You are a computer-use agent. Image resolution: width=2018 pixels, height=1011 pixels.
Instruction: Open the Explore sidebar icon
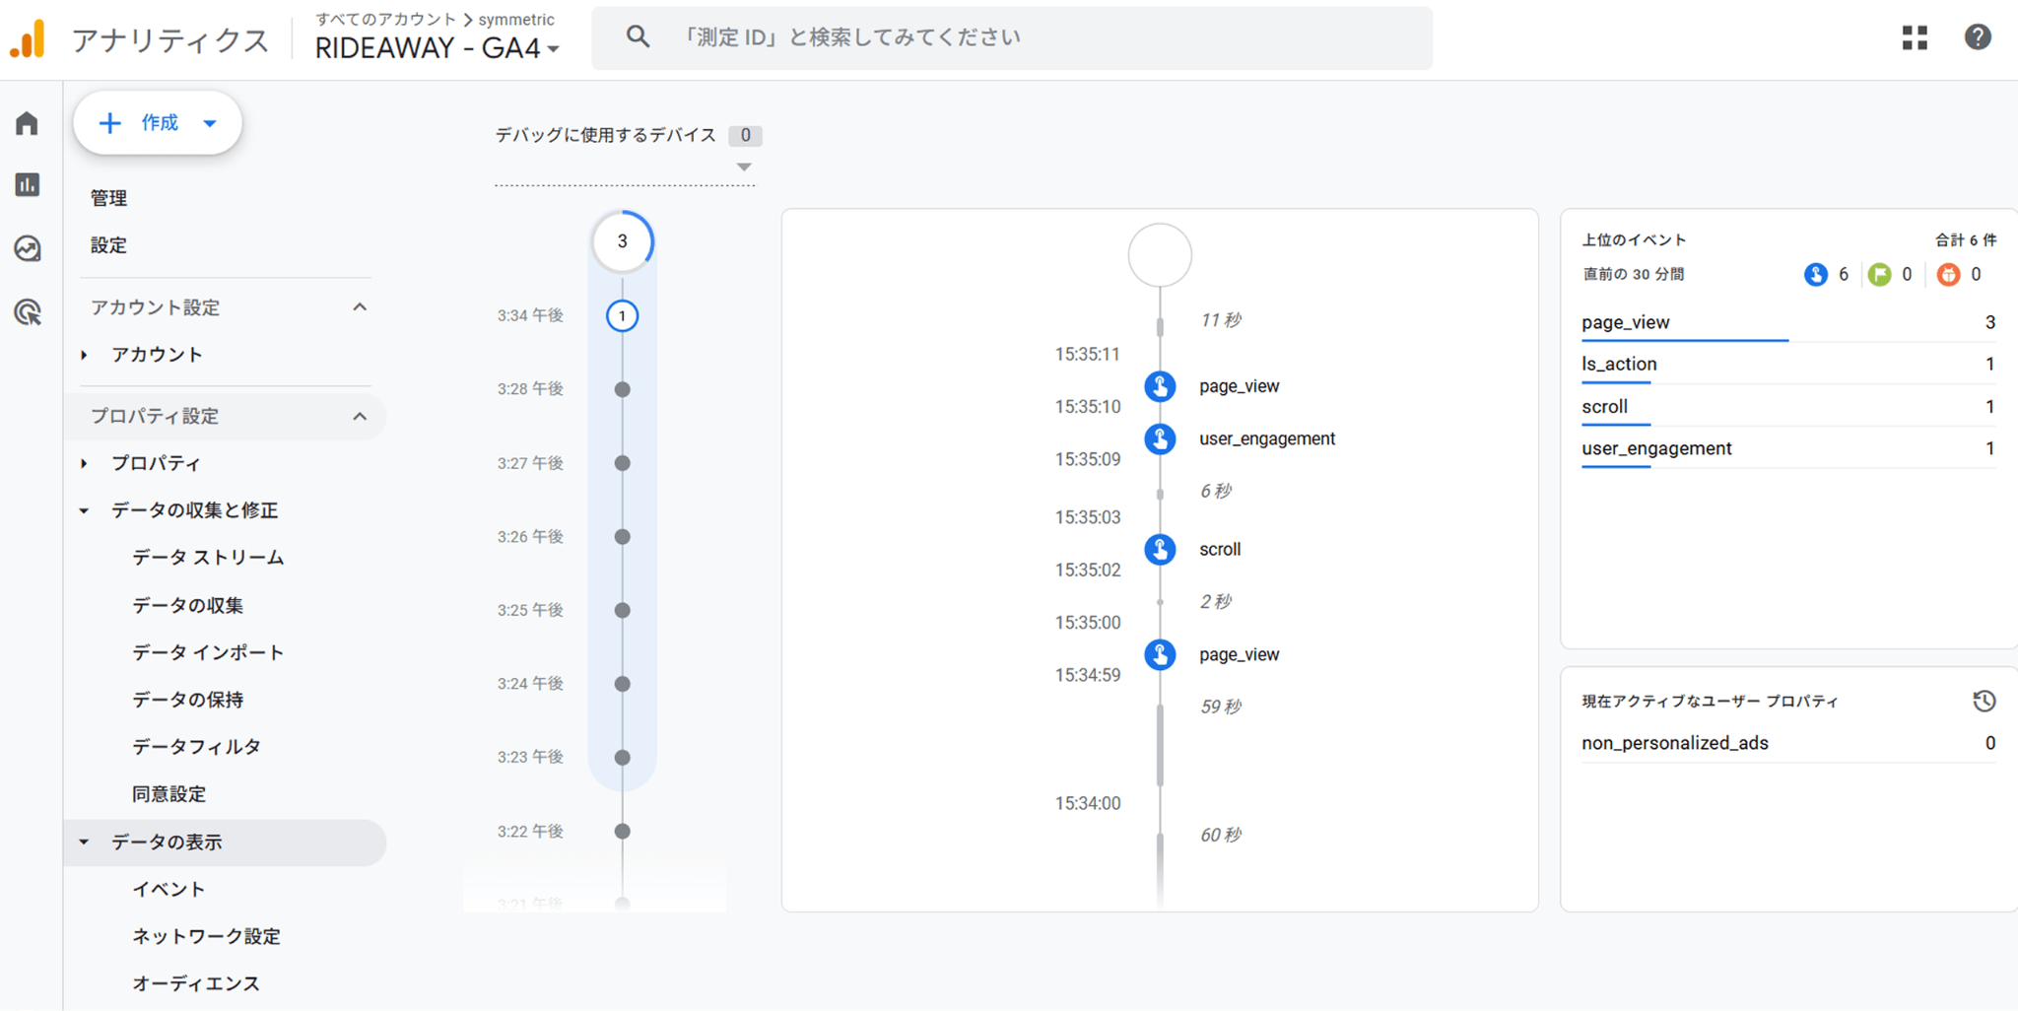point(28,248)
